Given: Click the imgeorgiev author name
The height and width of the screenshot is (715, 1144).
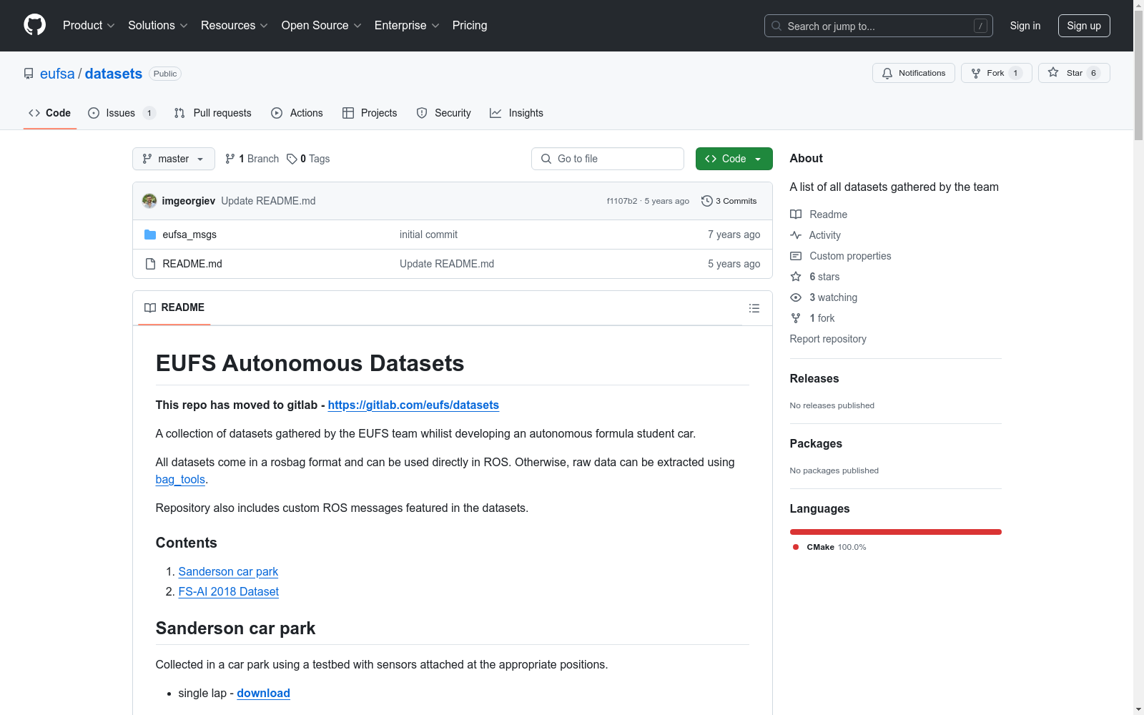Looking at the screenshot, I should pyautogui.click(x=189, y=201).
